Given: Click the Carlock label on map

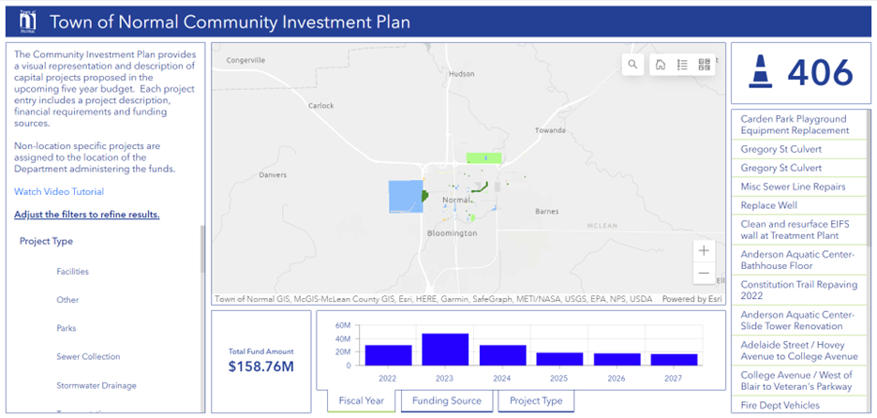Looking at the screenshot, I should 321,105.
